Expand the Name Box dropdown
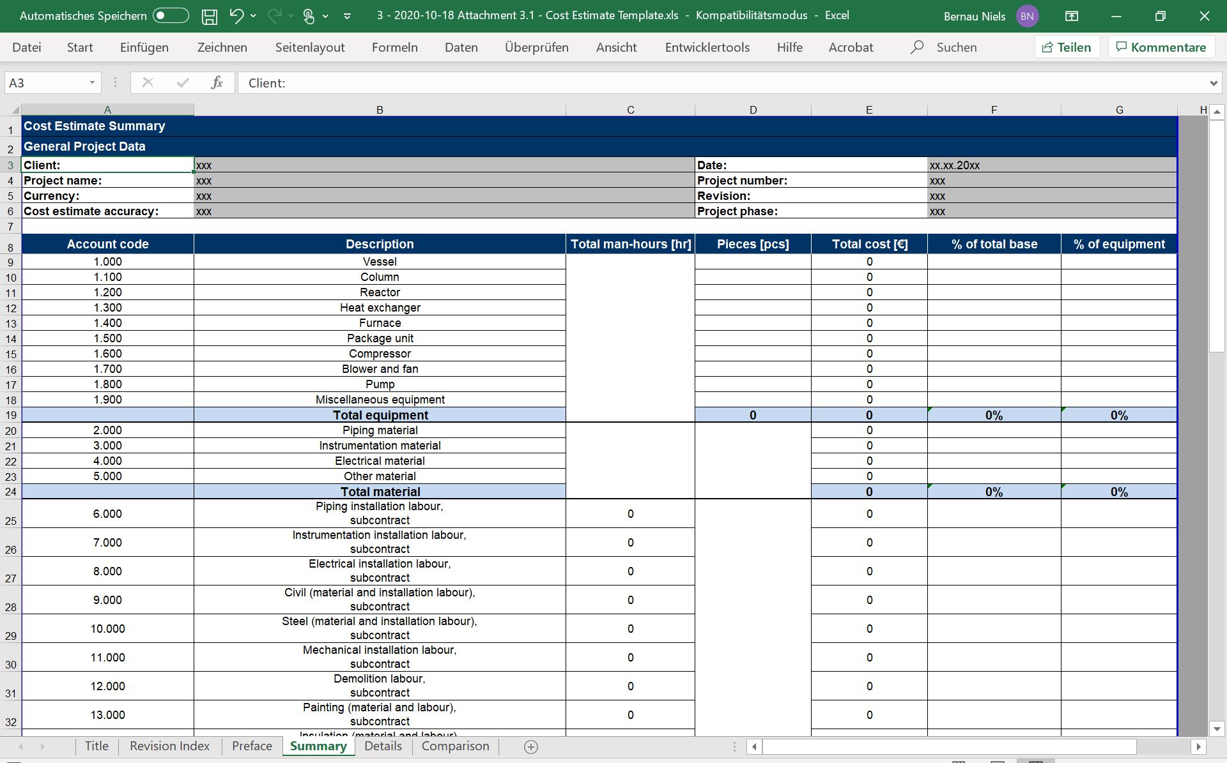The height and width of the screenshot is (763, 1227). pyautogui.click(x=92, y=82)
